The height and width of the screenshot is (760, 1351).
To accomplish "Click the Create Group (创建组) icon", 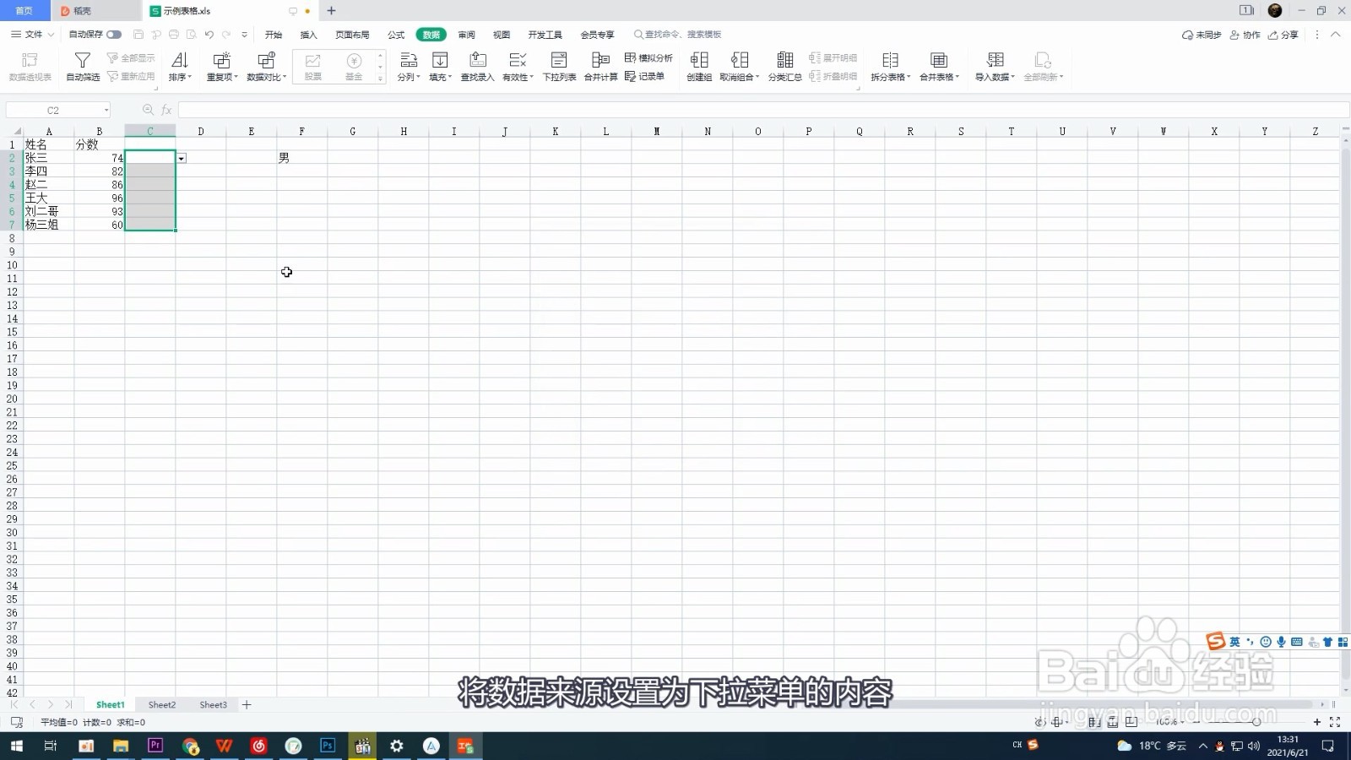I will 699,60.
